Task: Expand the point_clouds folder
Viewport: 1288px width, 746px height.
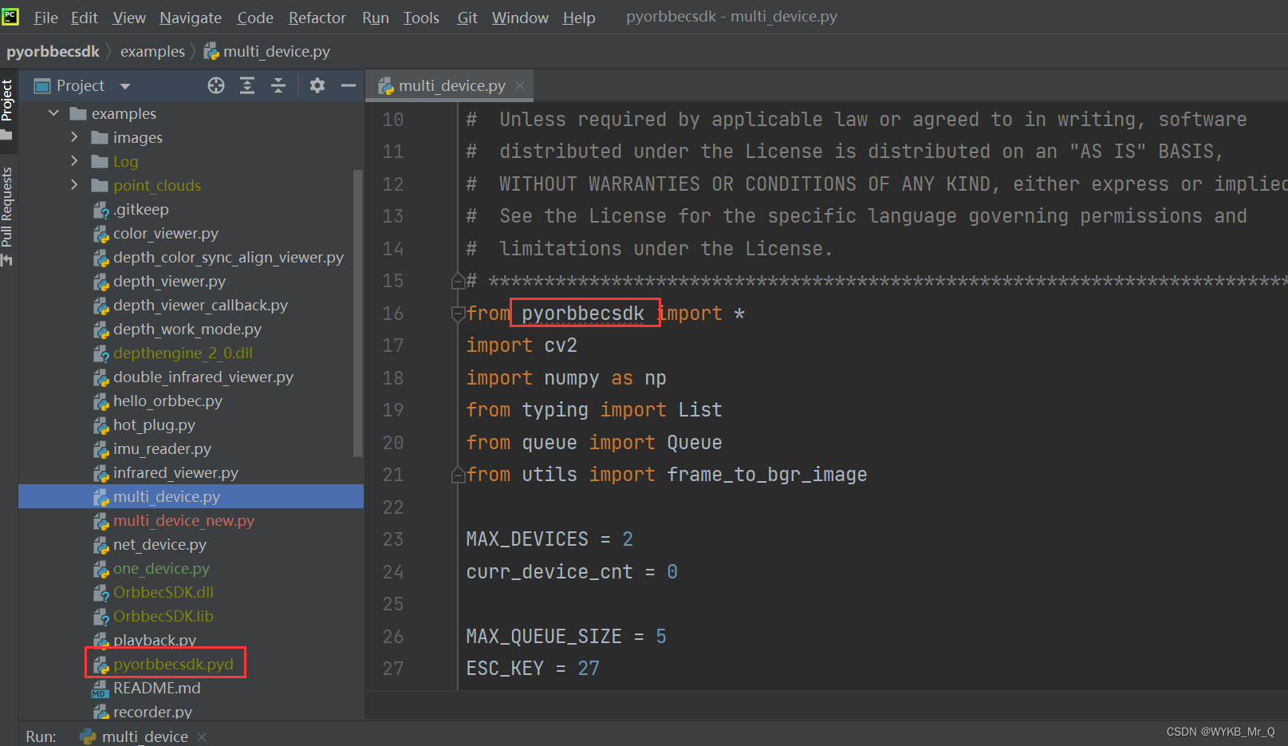Action: click(74, 185)
